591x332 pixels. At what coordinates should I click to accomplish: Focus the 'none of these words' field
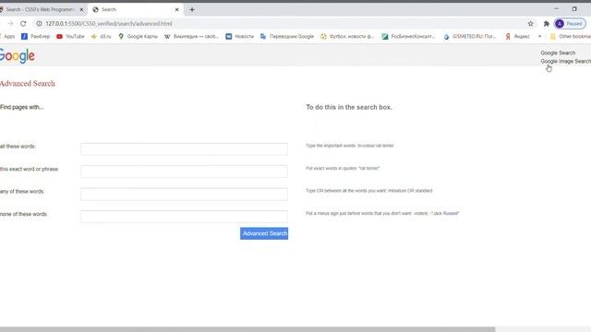pos(184,217)
